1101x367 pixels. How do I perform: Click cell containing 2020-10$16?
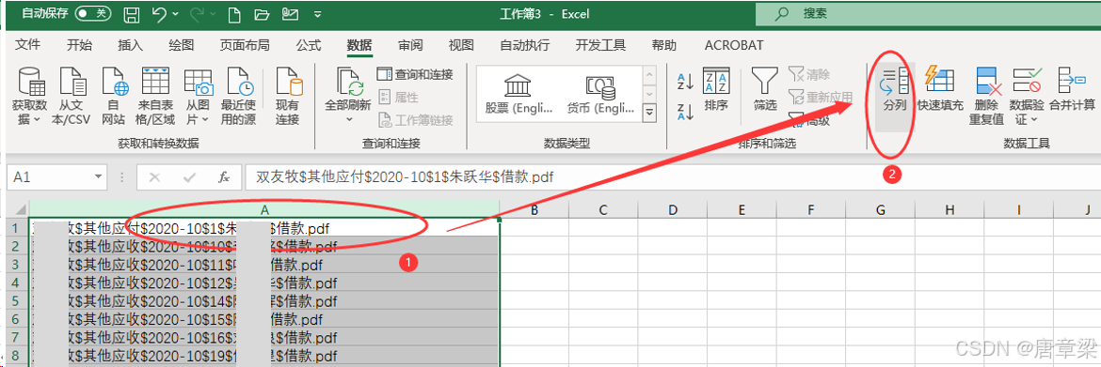tap(264, 338)
